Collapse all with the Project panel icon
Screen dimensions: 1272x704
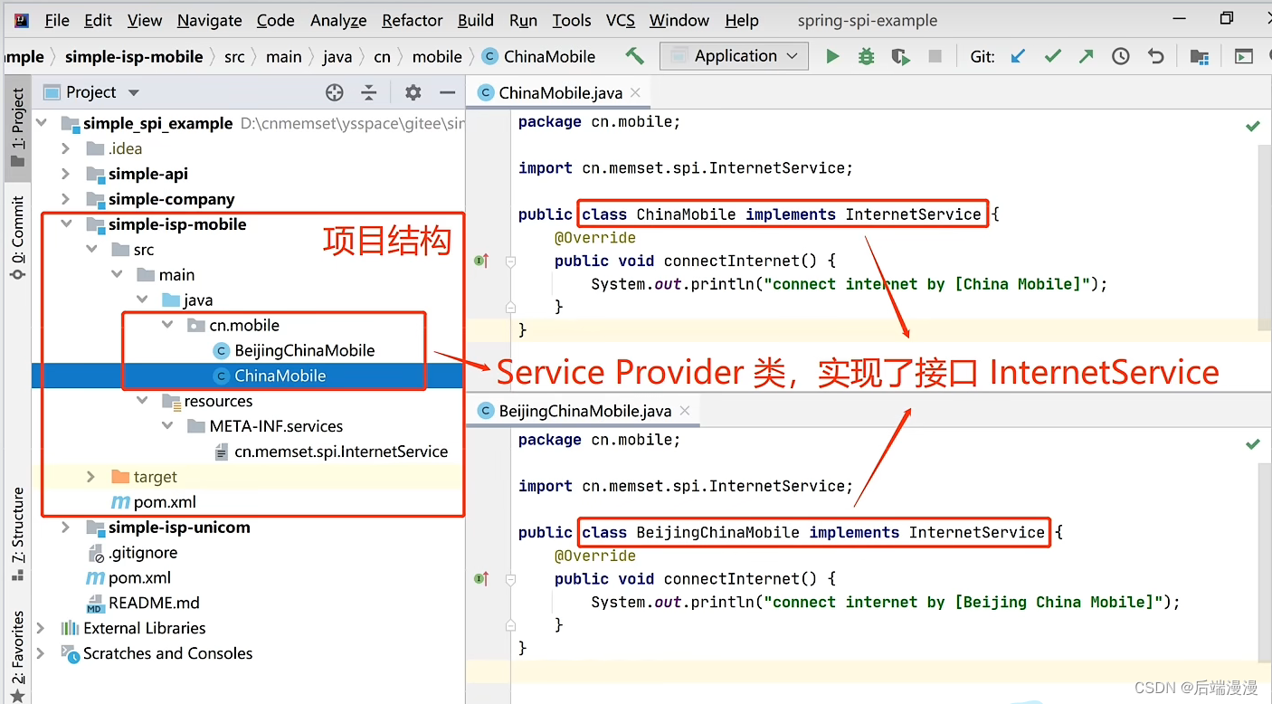(369, 92)
